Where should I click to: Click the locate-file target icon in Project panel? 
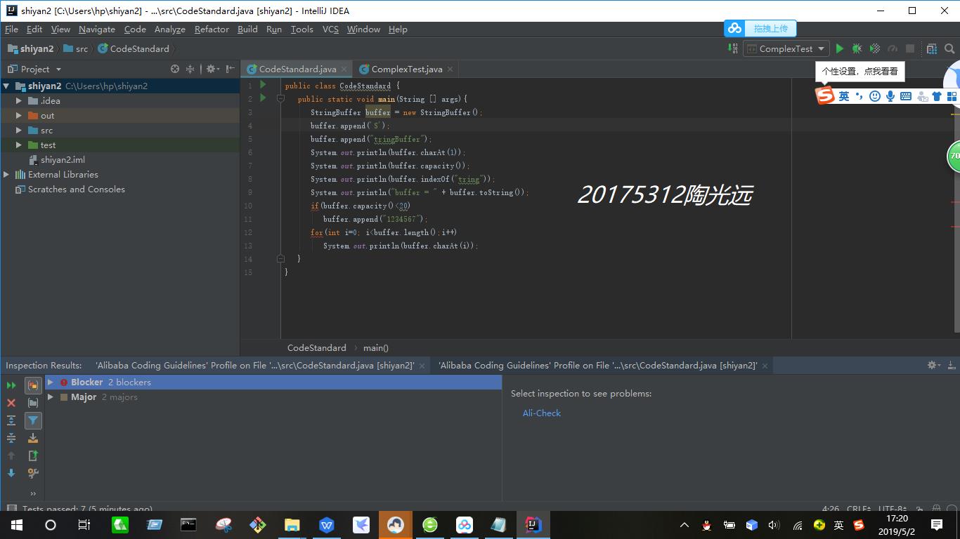tap(175, 69)
